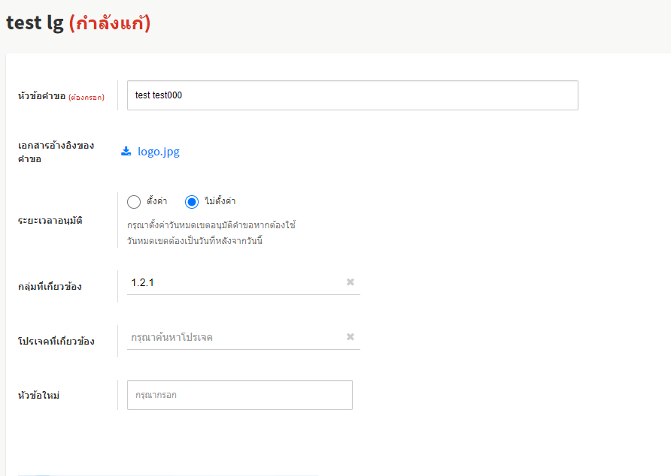The height and width of the screenshot is (476, 671).
Task: Expand the "กรุณาค้นหาโปรเจค" project combo box
Action: (233, 337)
